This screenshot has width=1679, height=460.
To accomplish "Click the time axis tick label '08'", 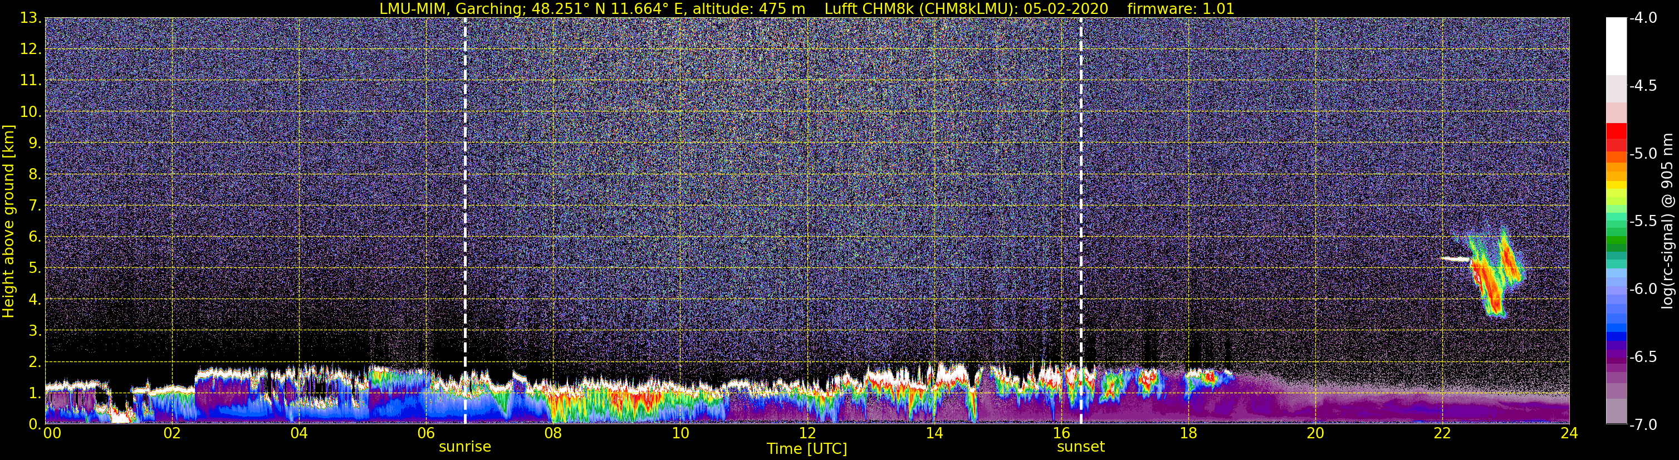I will 554,433.
